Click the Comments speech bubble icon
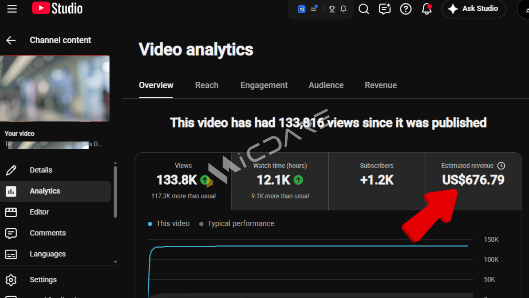Screen dimensions: 529x298 click(11, 233)
